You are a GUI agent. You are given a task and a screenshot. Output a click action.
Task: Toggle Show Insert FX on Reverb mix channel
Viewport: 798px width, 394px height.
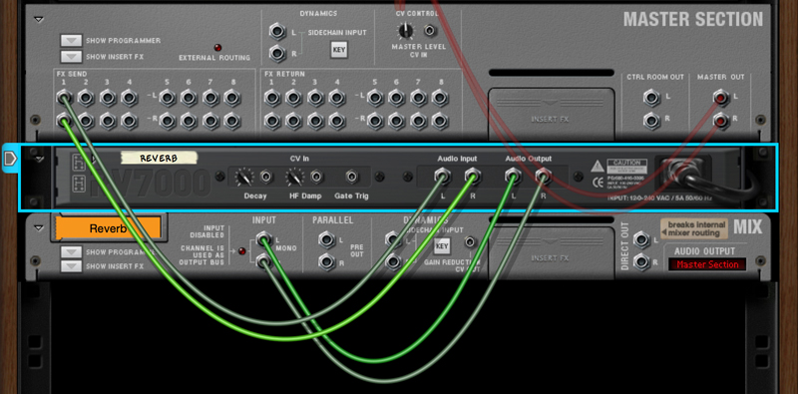pyautogui.click(x=71, y=266)
